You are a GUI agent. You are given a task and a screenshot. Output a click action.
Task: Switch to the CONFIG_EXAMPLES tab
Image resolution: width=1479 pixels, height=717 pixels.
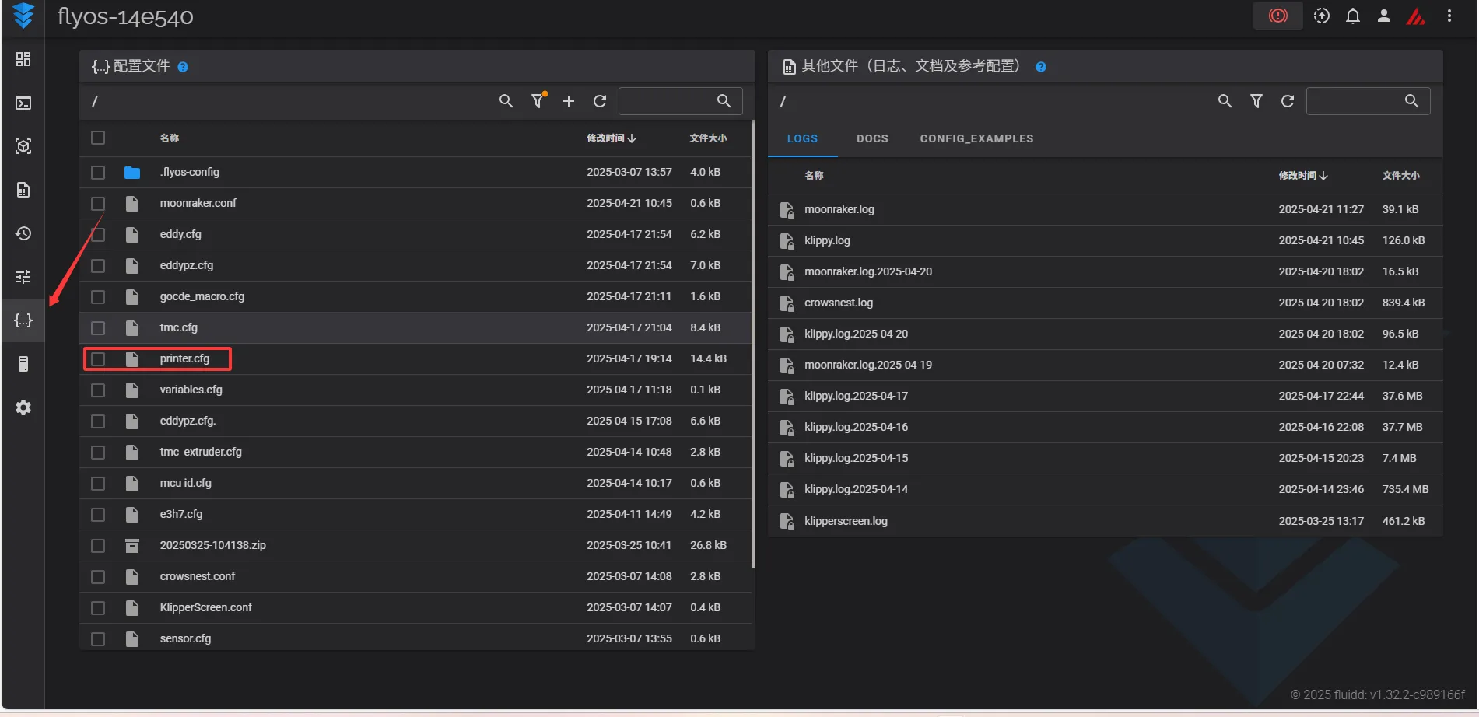coord(976,138)
